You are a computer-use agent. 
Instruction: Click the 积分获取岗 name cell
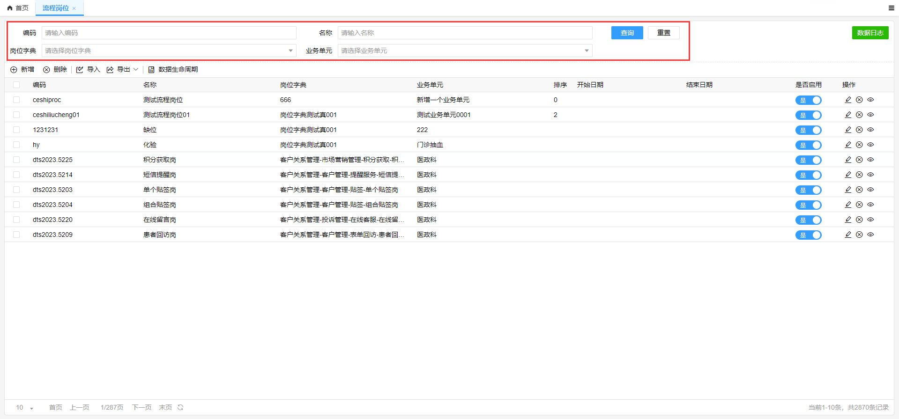[x=160, y=160]
